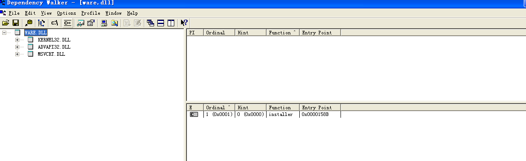Click the module icon beside ADVAPI32.DLL
Viewport: 526px width, 161px height.
click(30, 47)
